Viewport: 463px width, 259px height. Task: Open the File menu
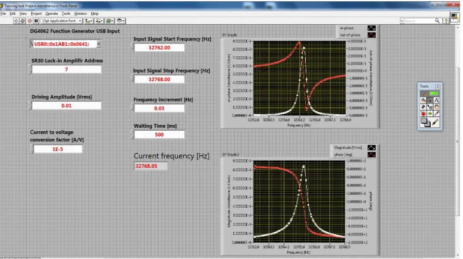(x=4, y=14)
